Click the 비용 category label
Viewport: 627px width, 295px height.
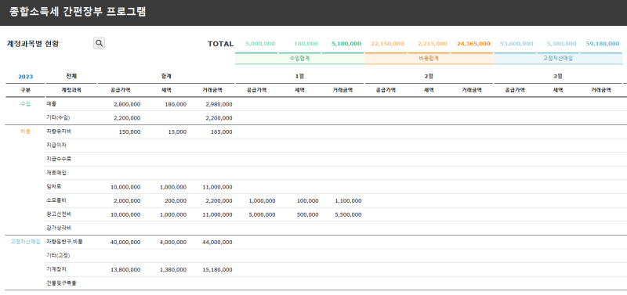click(25, 131)
